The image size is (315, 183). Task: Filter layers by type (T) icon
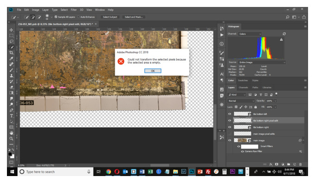[261, 95]
